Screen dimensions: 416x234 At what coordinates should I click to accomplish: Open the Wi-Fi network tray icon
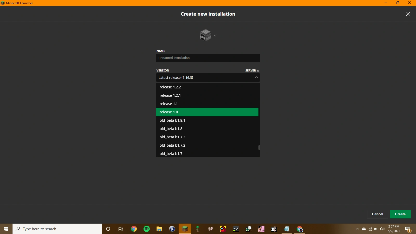coord(370,229)
